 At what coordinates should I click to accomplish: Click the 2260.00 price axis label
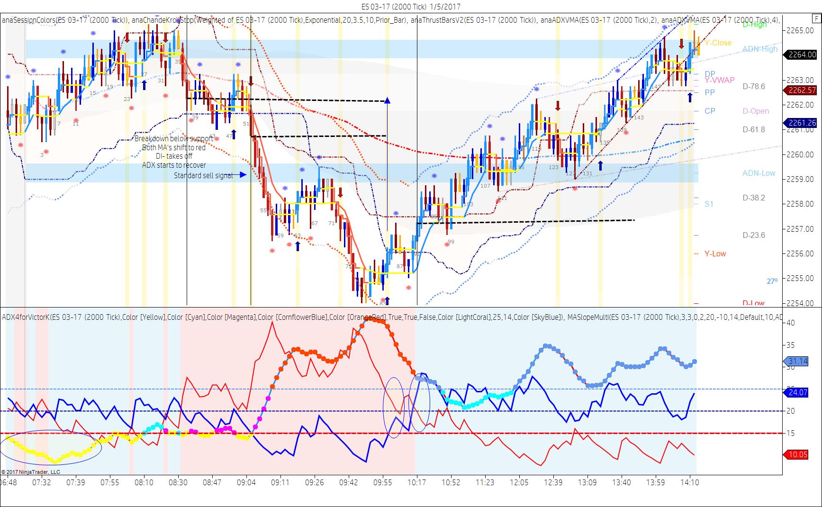[800, 154]
